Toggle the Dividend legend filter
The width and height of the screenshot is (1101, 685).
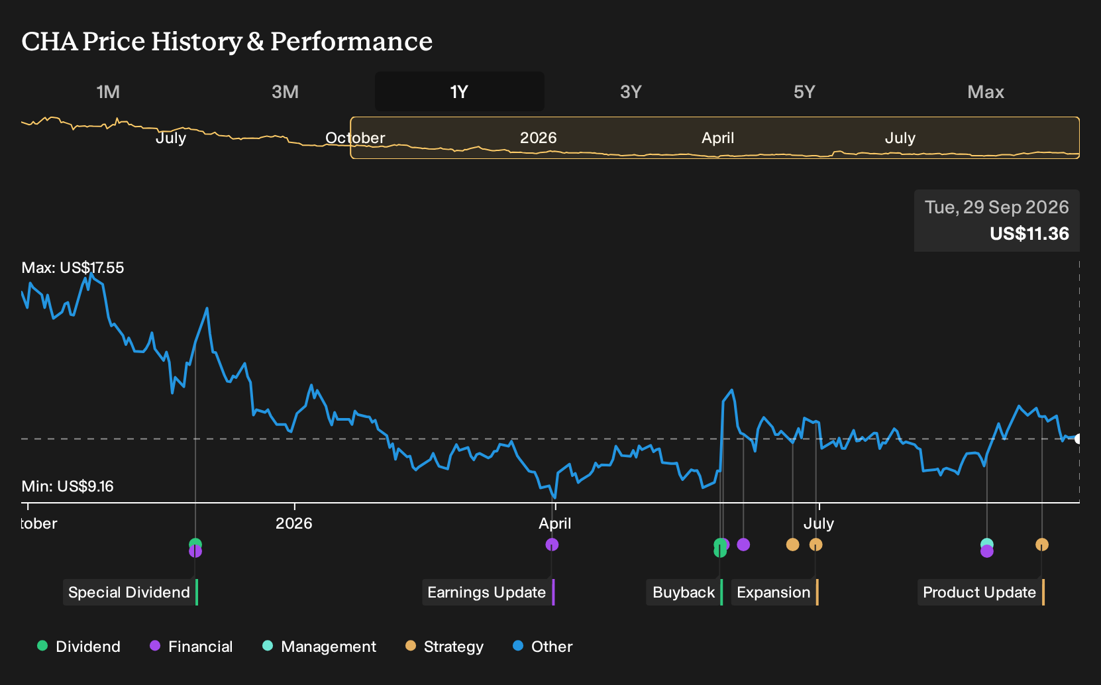79,647
